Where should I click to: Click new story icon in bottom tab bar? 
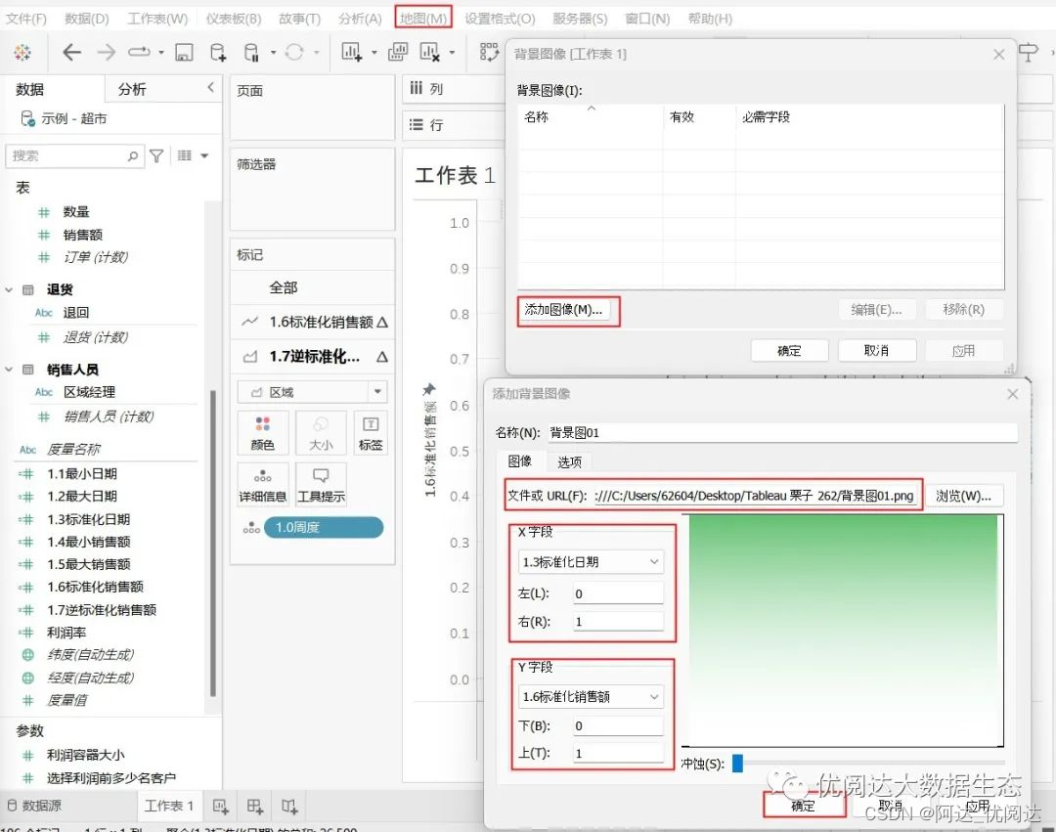coord(289,806)
